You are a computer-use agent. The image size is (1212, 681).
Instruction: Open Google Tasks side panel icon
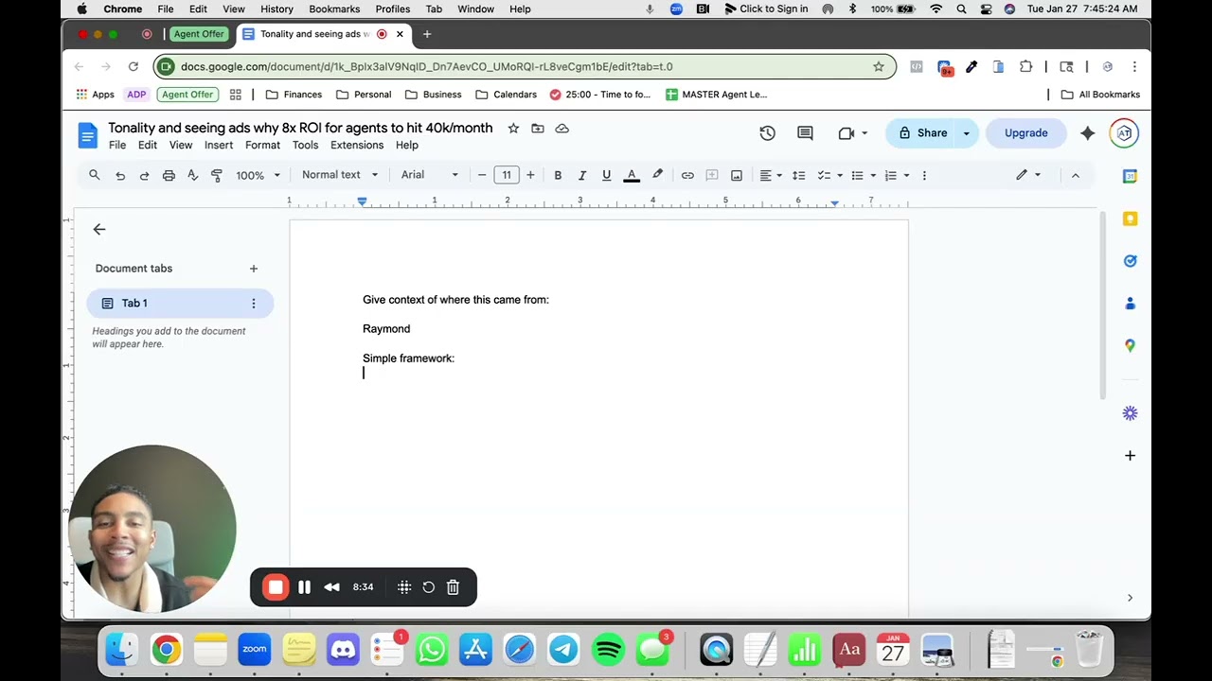(1130, 261)
